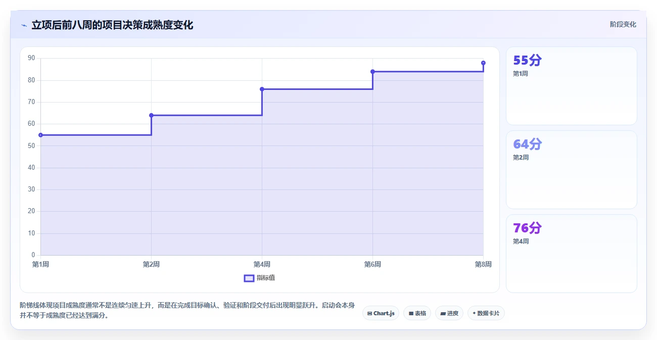This screenshot has height=340, width=657.
Task: Click the 阶梯线 description paragraph
Action: tap(187, 311)
